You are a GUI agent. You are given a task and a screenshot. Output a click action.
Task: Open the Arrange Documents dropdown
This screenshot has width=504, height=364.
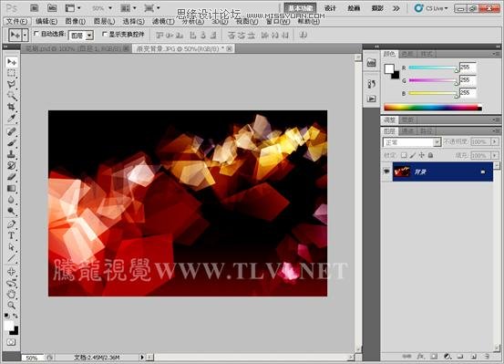(x=129, y=8)
